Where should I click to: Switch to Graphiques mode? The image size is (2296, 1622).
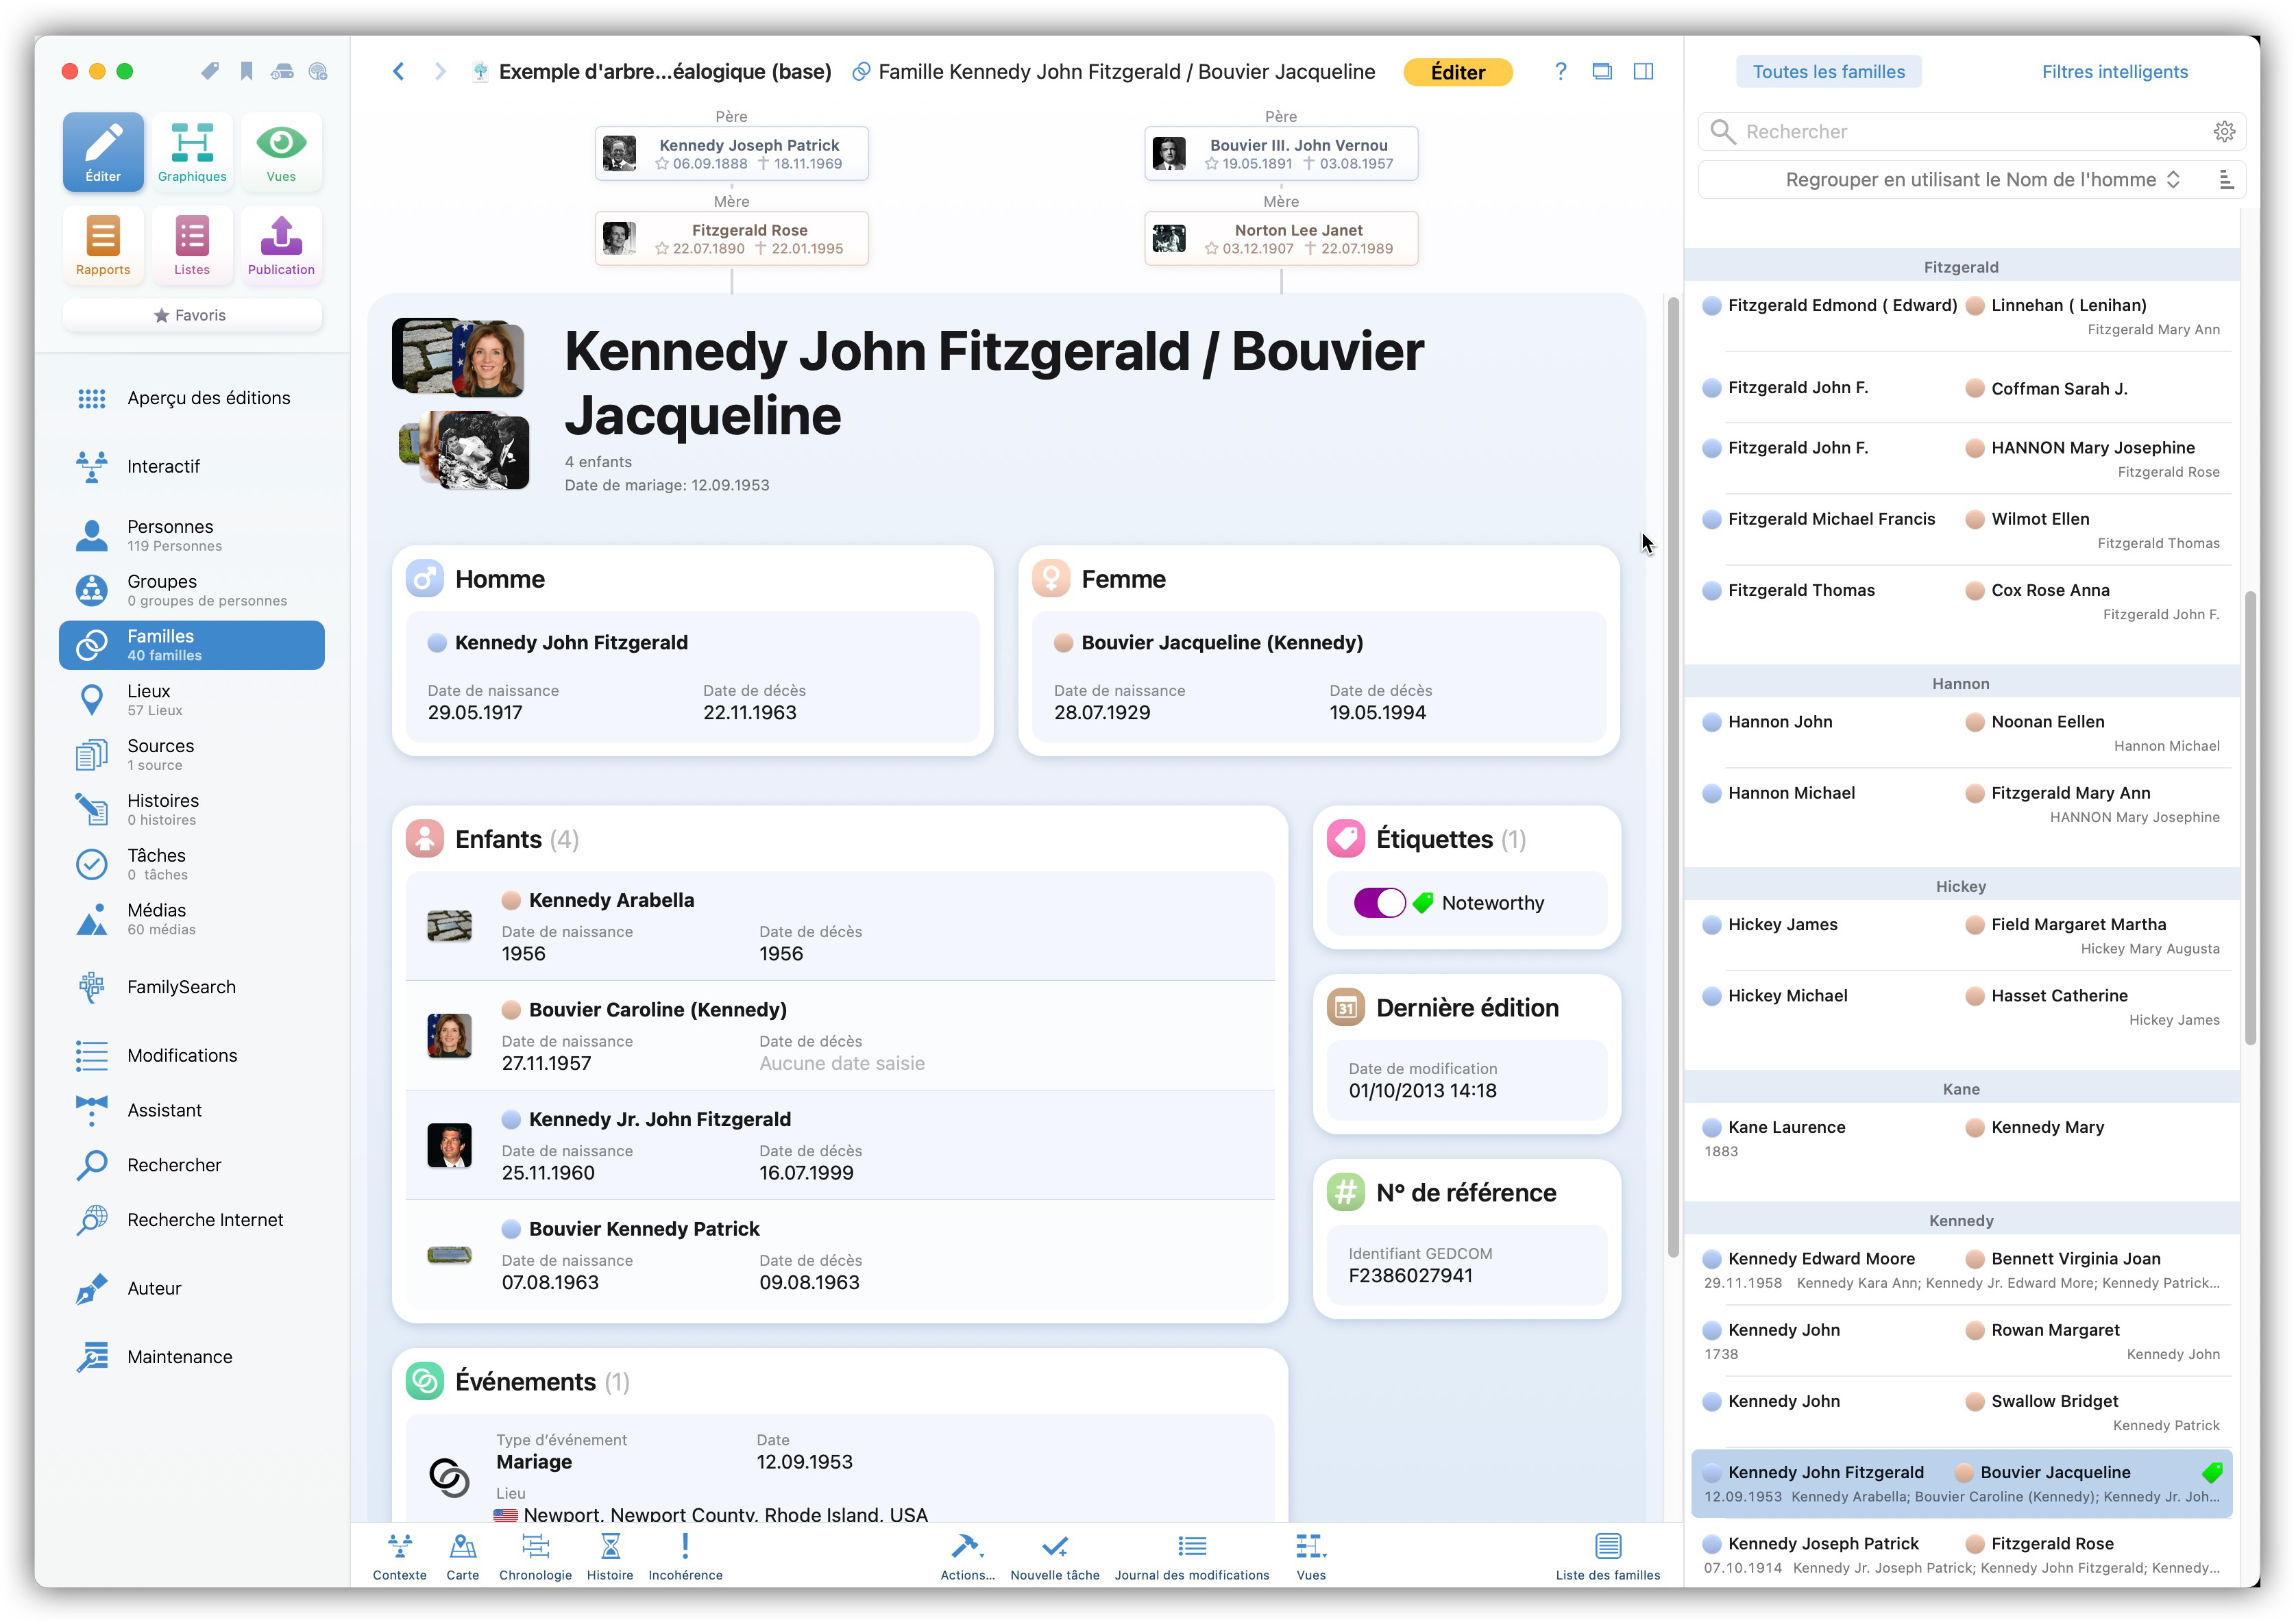point(192,152)
